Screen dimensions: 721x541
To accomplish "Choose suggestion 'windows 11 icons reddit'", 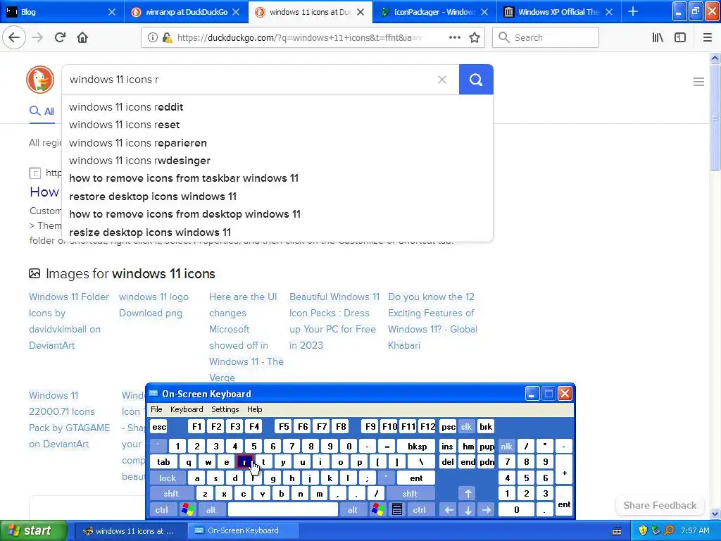I will pyautogui.click(x=126, y=107).
